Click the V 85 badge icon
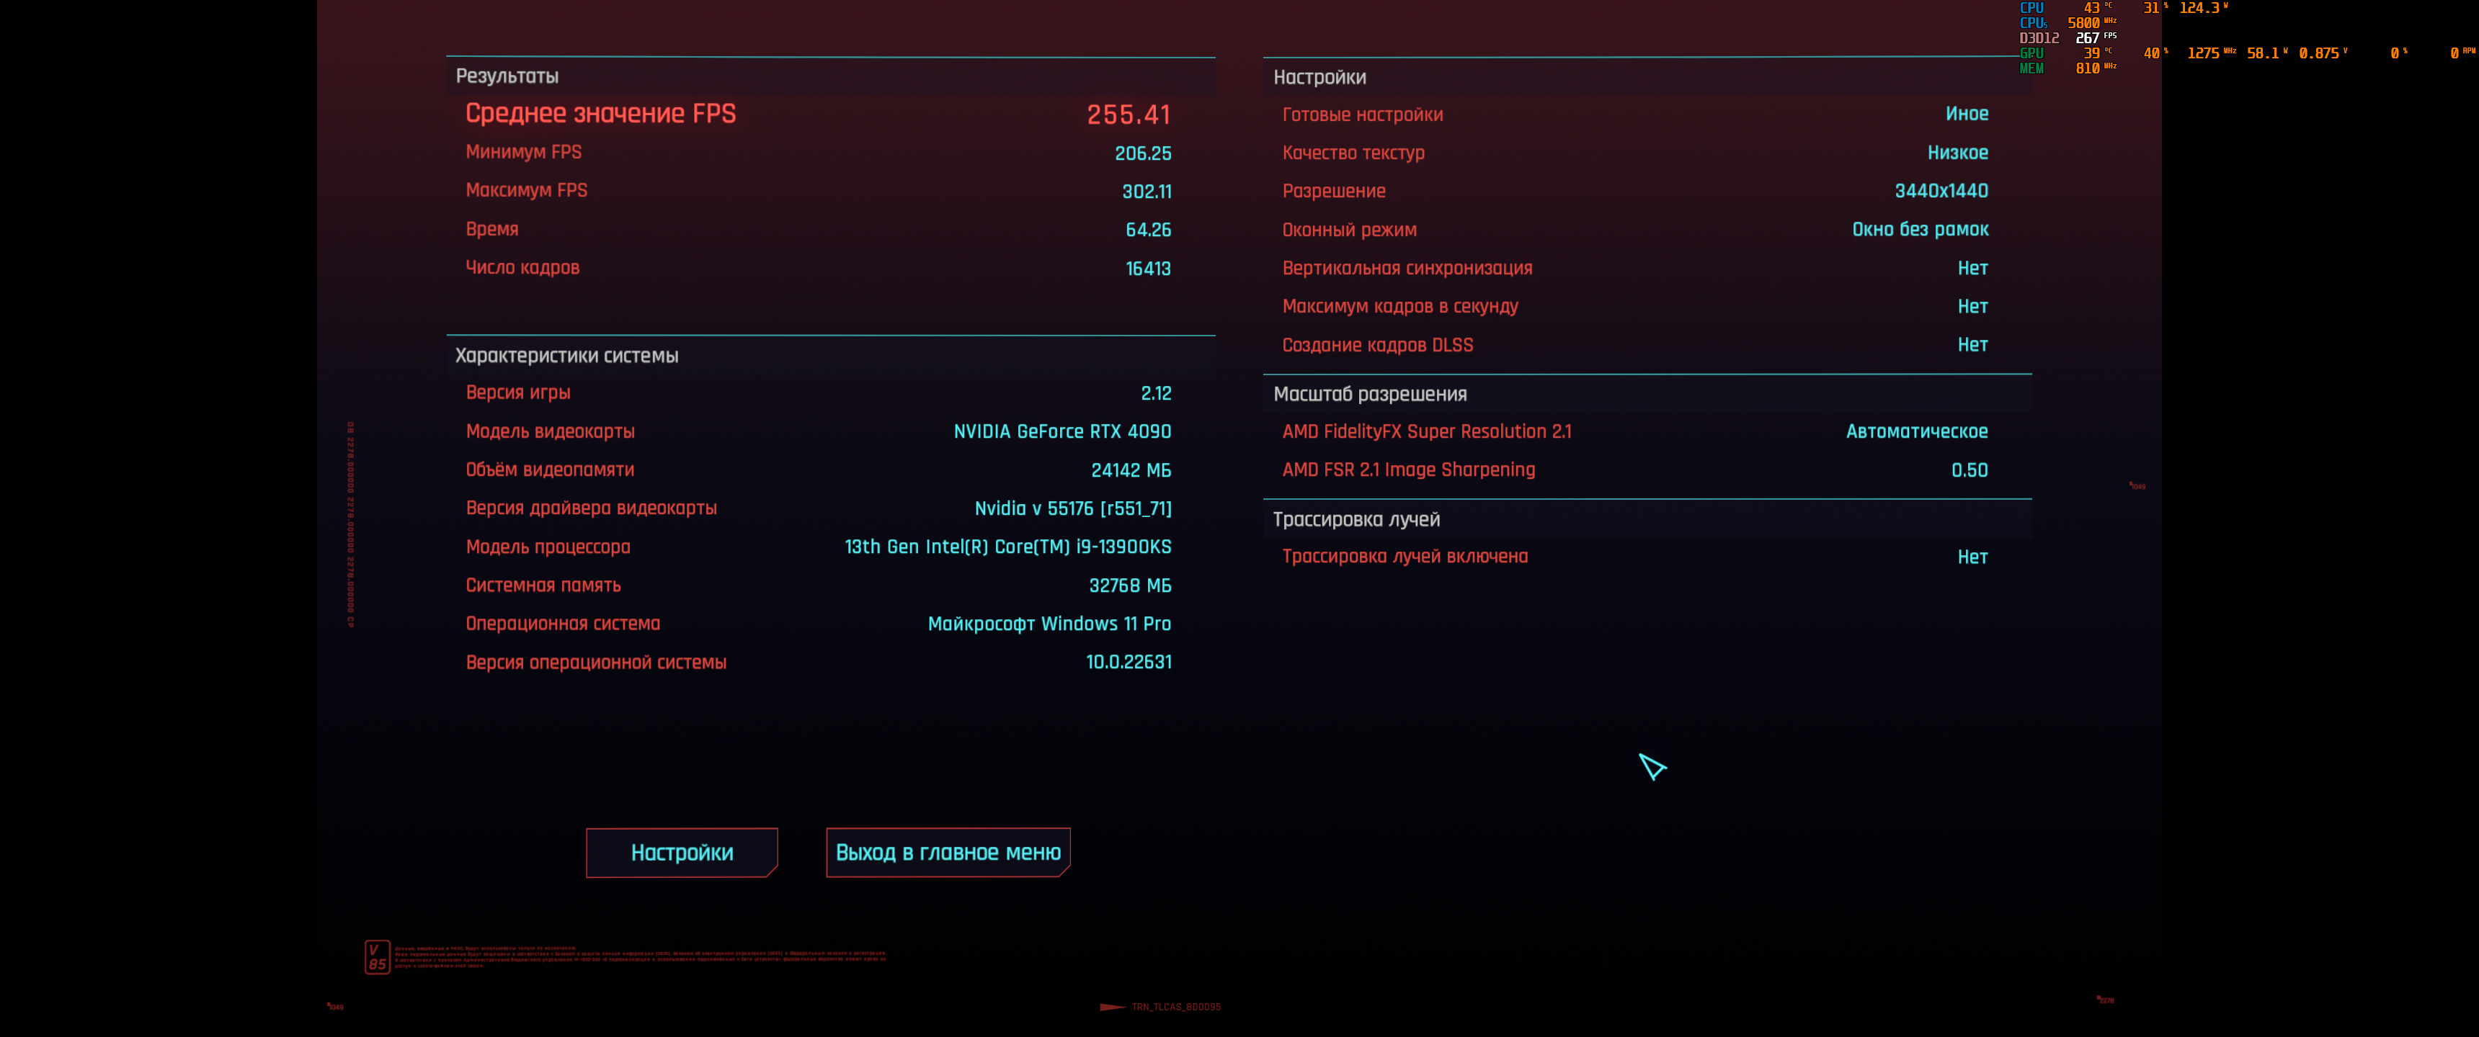The image size is (2479, 1037). pyautogui.click(x=377, y=957)
